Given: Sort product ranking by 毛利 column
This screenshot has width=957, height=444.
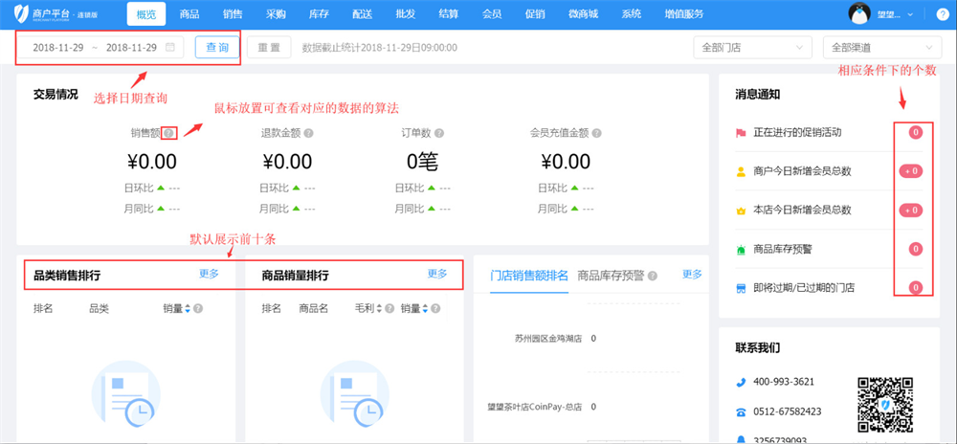Looking at the screenshot, I should 380,309.
